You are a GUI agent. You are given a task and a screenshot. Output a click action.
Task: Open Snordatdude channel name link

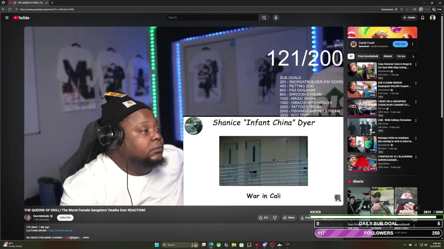tap(41, 216)
